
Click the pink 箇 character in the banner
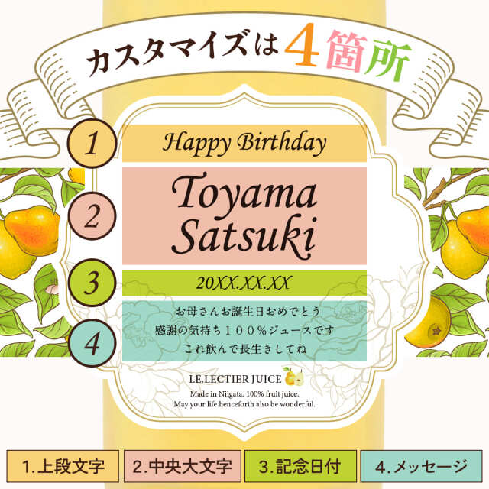[x=345, y=51]
